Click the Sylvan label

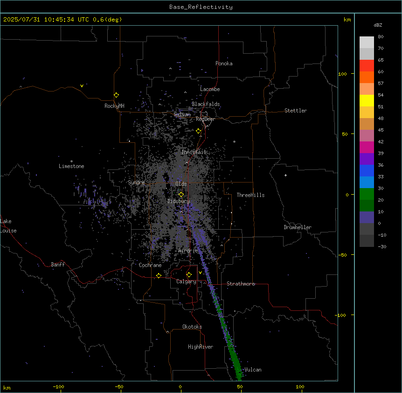click(x=182, y=114)
